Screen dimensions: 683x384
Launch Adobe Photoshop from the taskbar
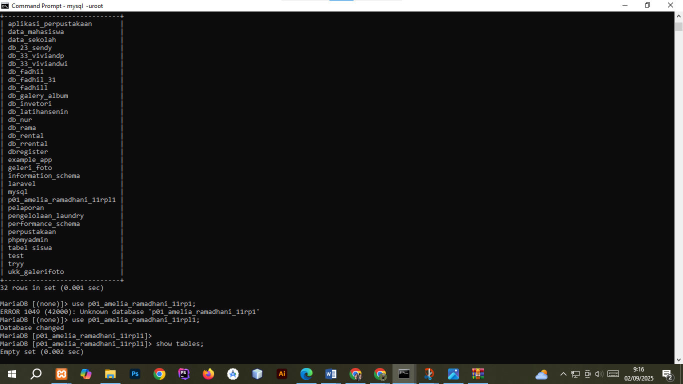tap(135, 374)
